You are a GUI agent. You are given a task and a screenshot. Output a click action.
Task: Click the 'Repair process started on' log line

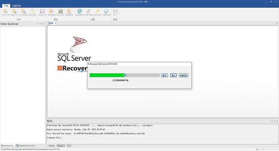coord(76,129)
